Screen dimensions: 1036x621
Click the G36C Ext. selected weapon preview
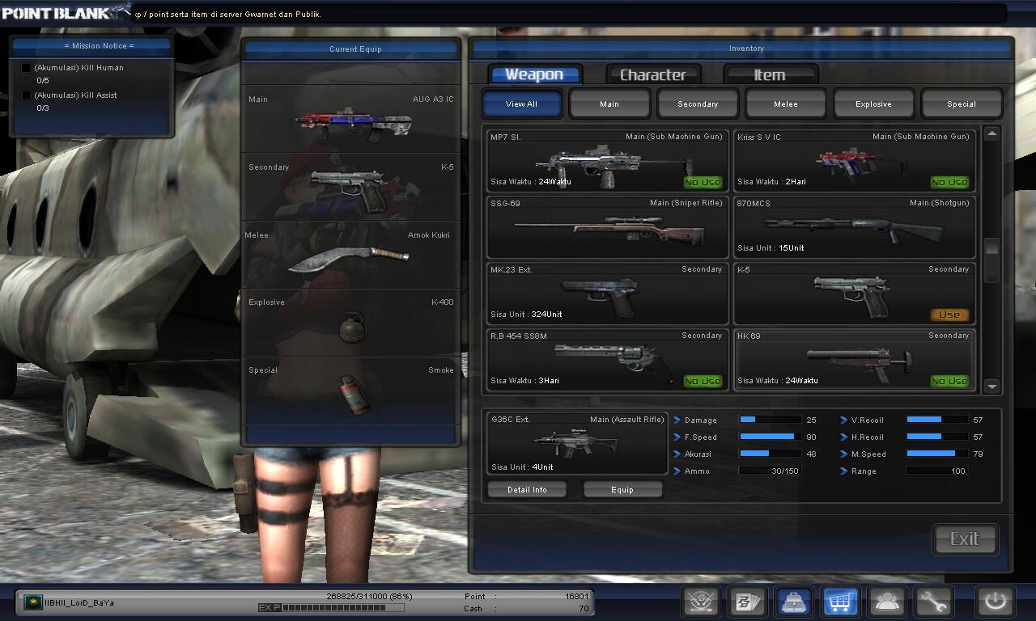(577, 443)
